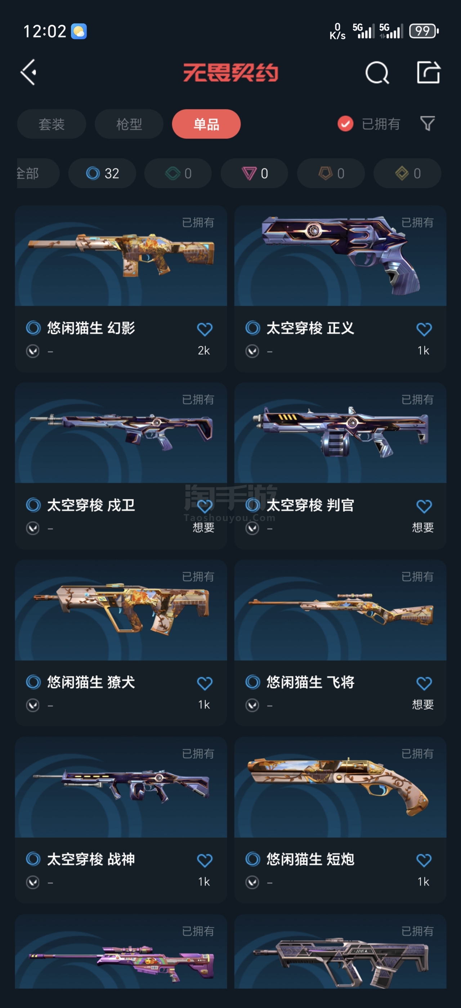Favorite the 太空穿梭 正义 heart icon
This screenshot has width=461, height=1008.
(424, 329)
